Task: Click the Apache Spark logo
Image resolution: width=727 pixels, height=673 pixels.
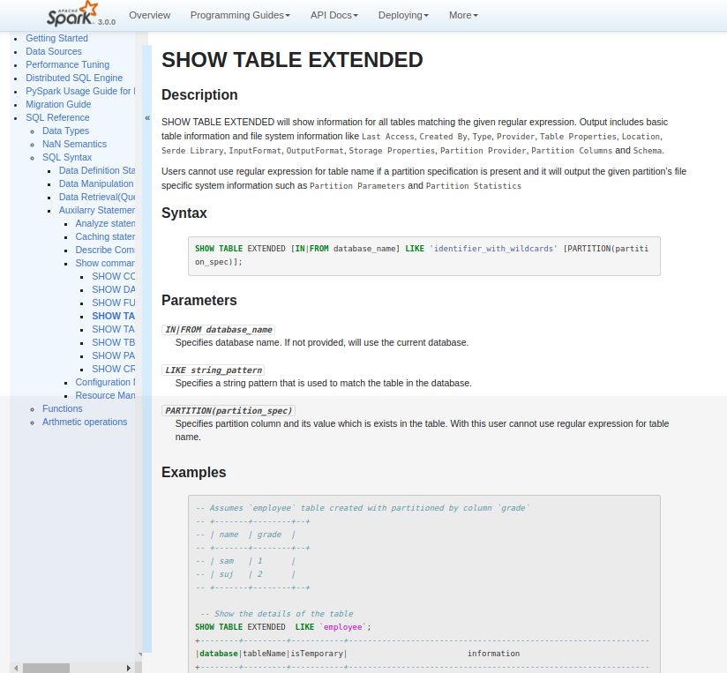Action: pyautogui.click(x=72, y=14)
